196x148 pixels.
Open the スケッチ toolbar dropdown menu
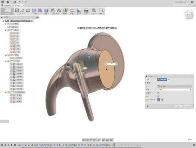(x=22, y=13)
